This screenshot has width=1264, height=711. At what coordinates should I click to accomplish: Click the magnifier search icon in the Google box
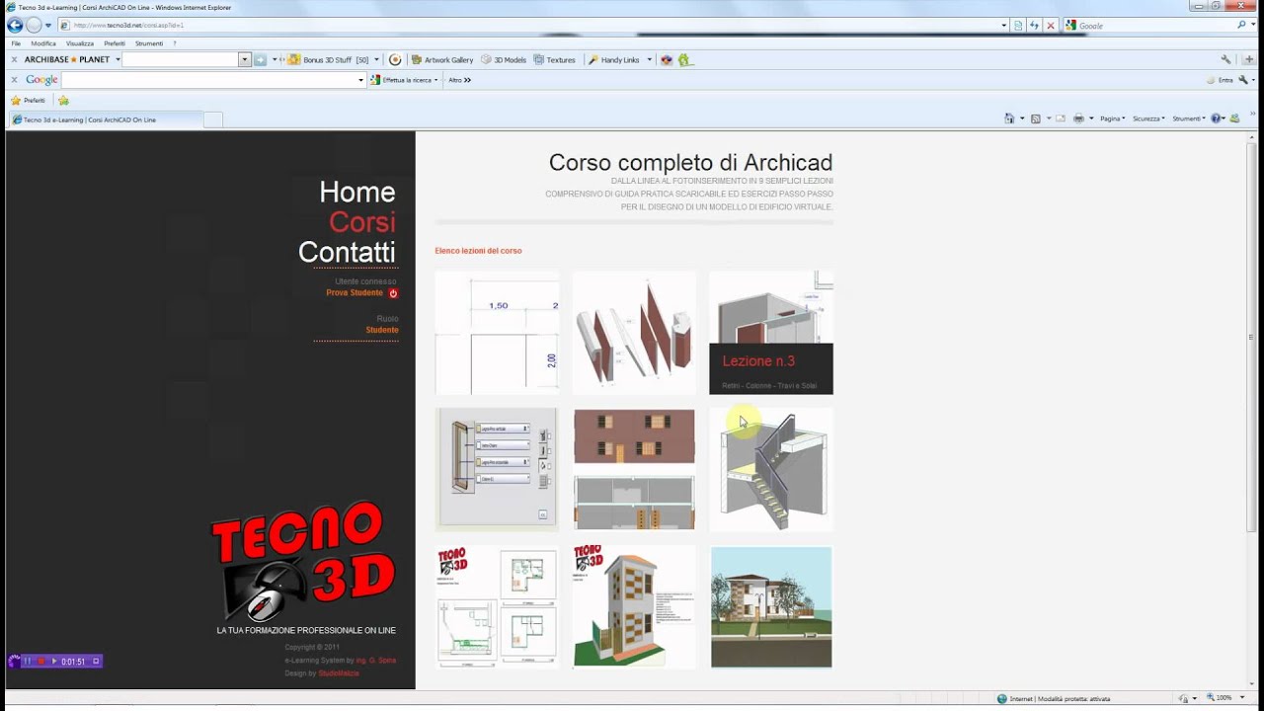tap(1241, 26)
